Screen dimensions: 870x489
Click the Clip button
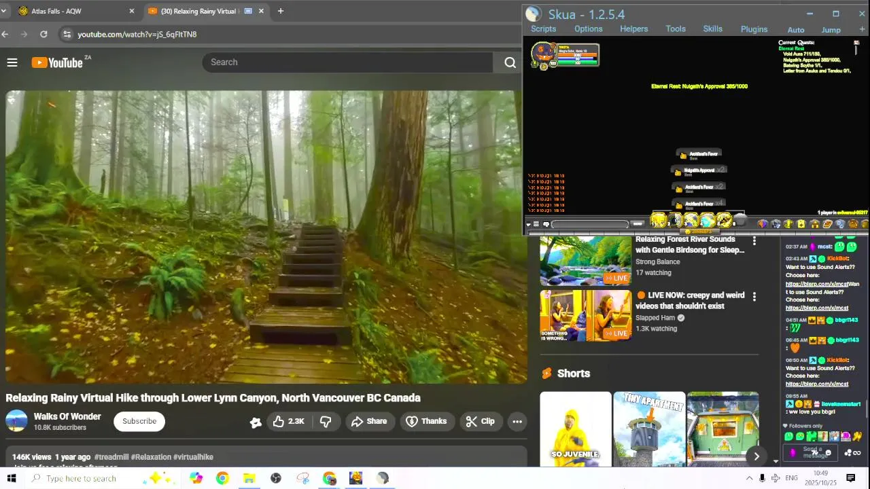(480, 421)
